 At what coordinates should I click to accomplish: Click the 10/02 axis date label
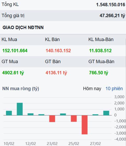(9, 144)
